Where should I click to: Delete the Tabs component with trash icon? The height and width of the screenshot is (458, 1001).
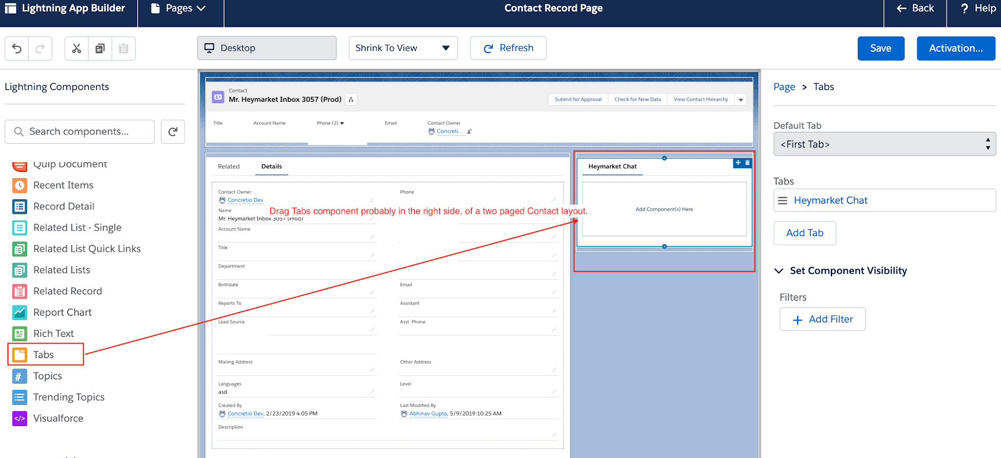point(747,162)
